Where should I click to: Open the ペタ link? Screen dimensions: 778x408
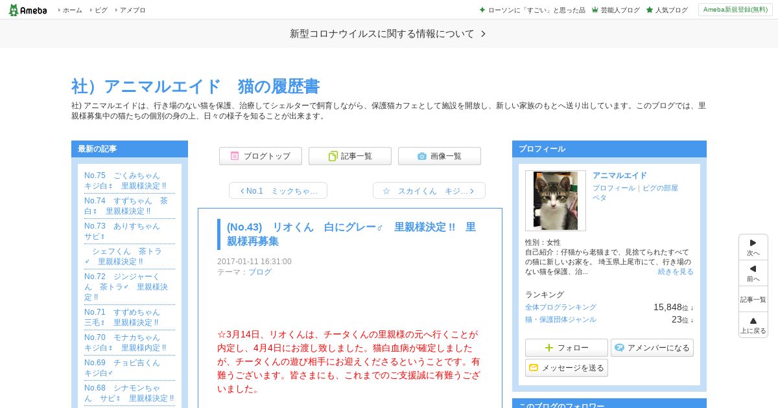600,198
